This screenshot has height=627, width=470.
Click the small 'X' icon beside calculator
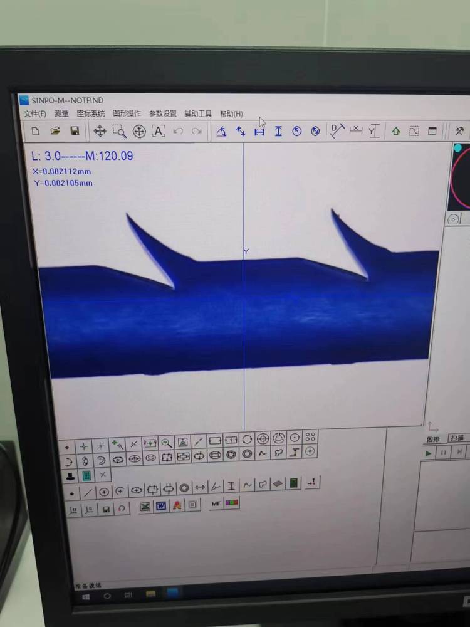coord(103,474)
